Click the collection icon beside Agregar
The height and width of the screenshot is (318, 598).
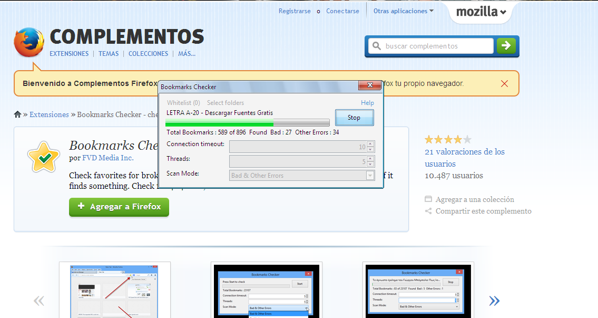pyautogui.click(x=428, y=199)
